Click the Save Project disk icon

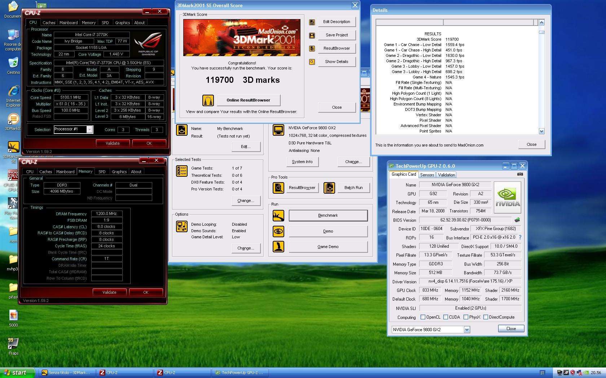312,35
